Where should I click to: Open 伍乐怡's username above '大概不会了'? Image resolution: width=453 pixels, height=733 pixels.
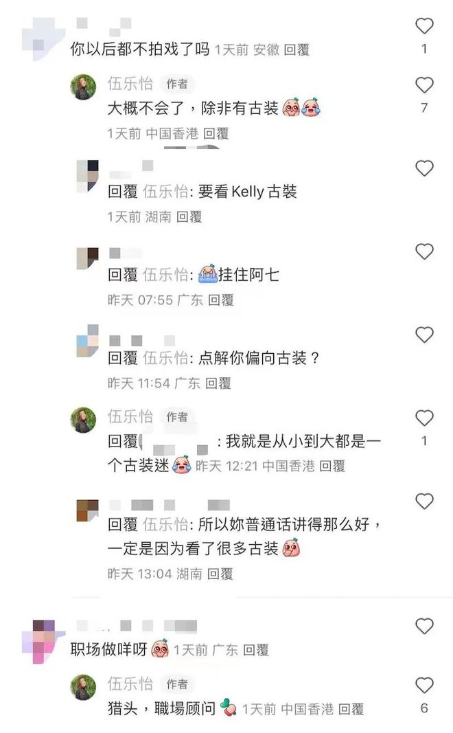click(x=130, y=84)
